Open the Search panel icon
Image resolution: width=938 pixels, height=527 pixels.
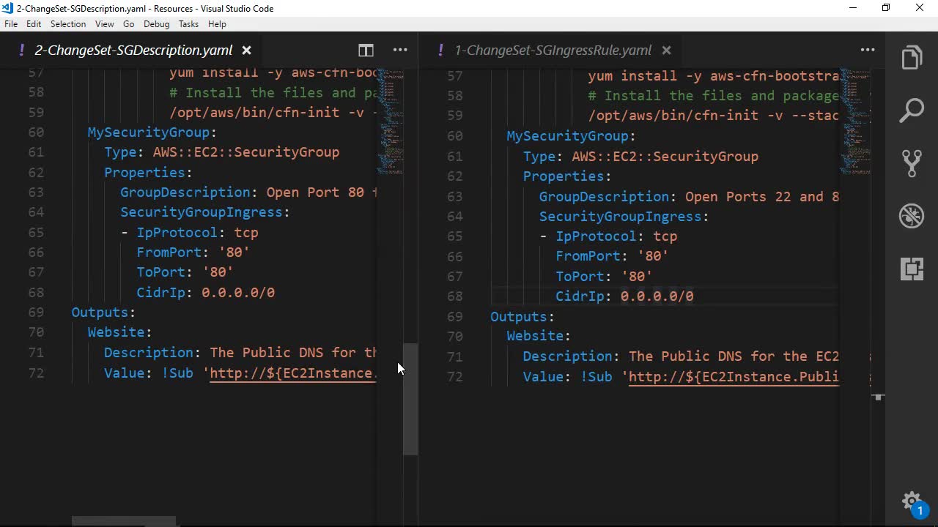(912, 111)
